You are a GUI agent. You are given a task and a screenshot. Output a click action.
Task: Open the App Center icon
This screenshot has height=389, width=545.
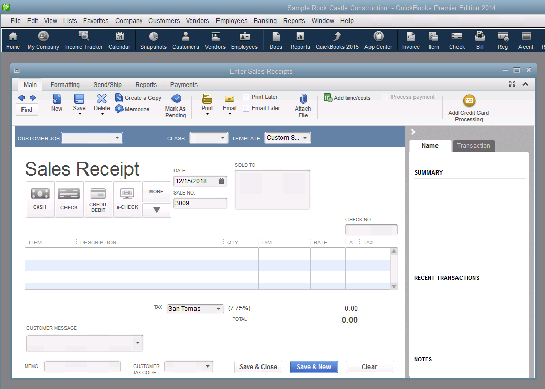(x=378, y=40)
